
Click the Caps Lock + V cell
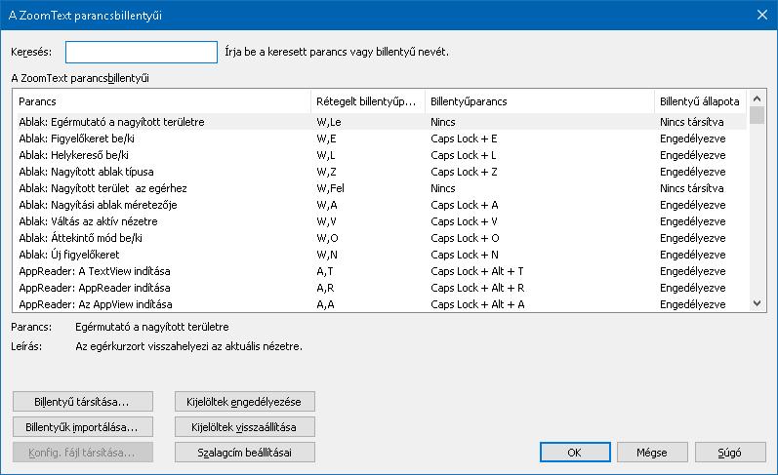click(464, 221)
